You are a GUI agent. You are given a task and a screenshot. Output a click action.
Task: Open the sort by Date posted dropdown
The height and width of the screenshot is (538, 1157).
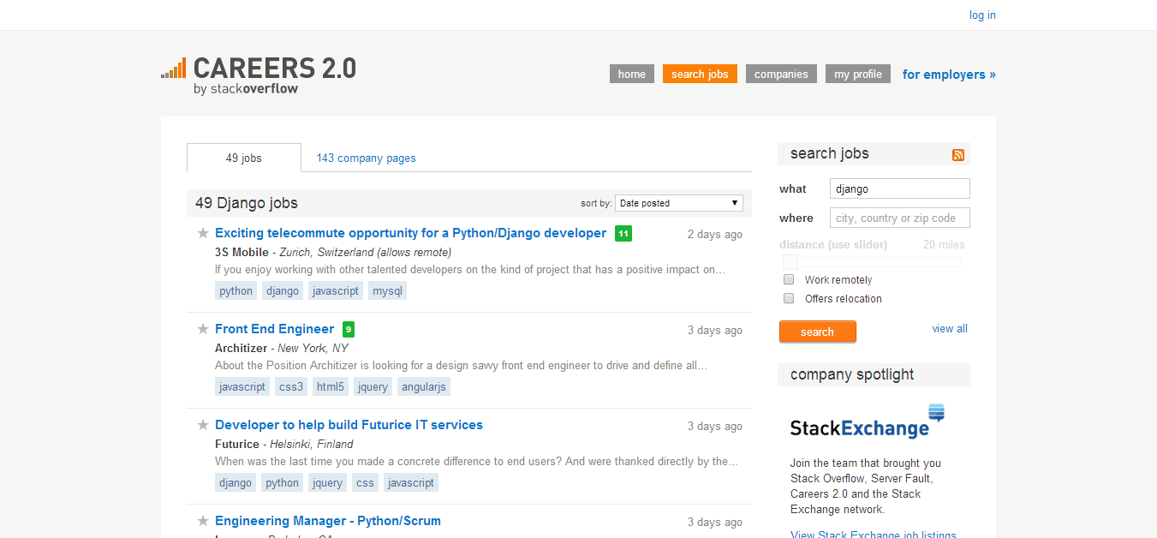(x=679, y=203)
